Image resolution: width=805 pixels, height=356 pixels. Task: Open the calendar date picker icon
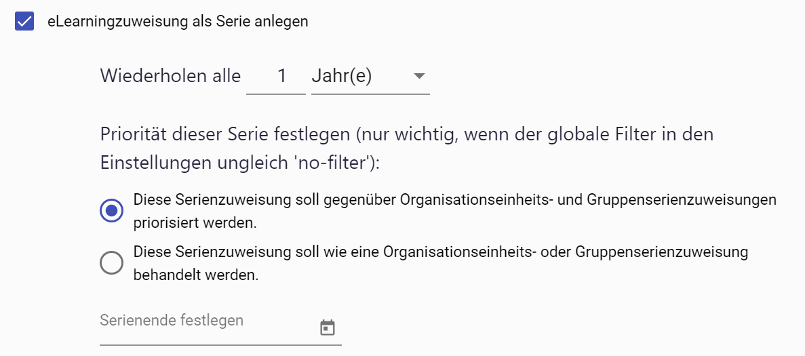[x=328, y=328]
